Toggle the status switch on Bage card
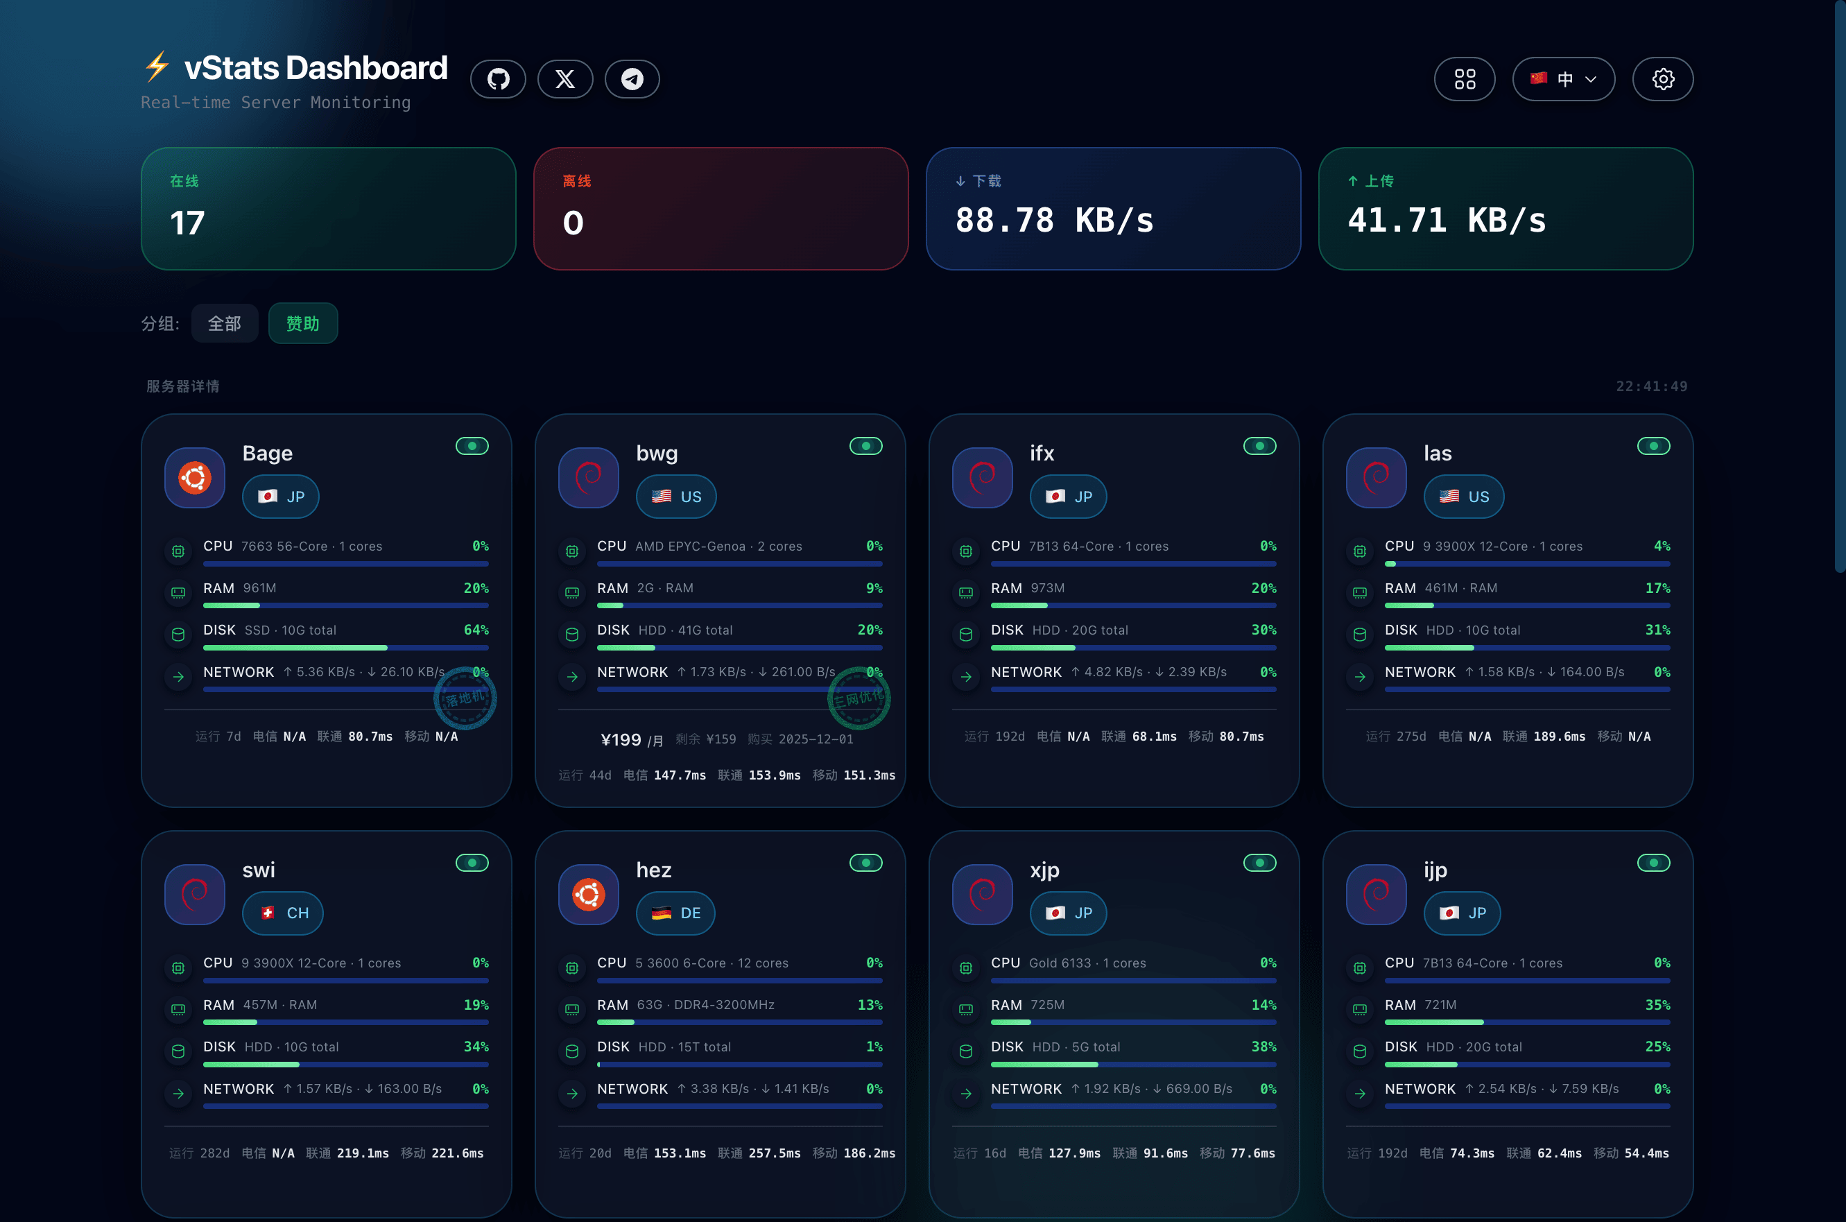1846x1222 pixels. (x=472, y=446)
